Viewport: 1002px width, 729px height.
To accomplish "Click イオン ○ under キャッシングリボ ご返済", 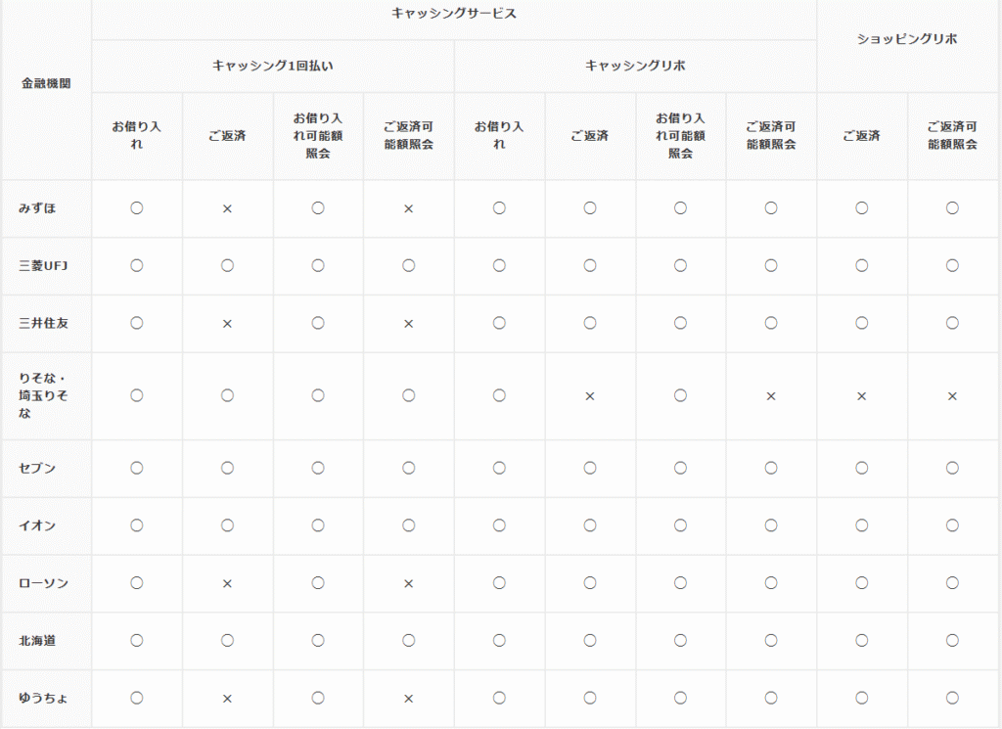I will pos(590,525).
